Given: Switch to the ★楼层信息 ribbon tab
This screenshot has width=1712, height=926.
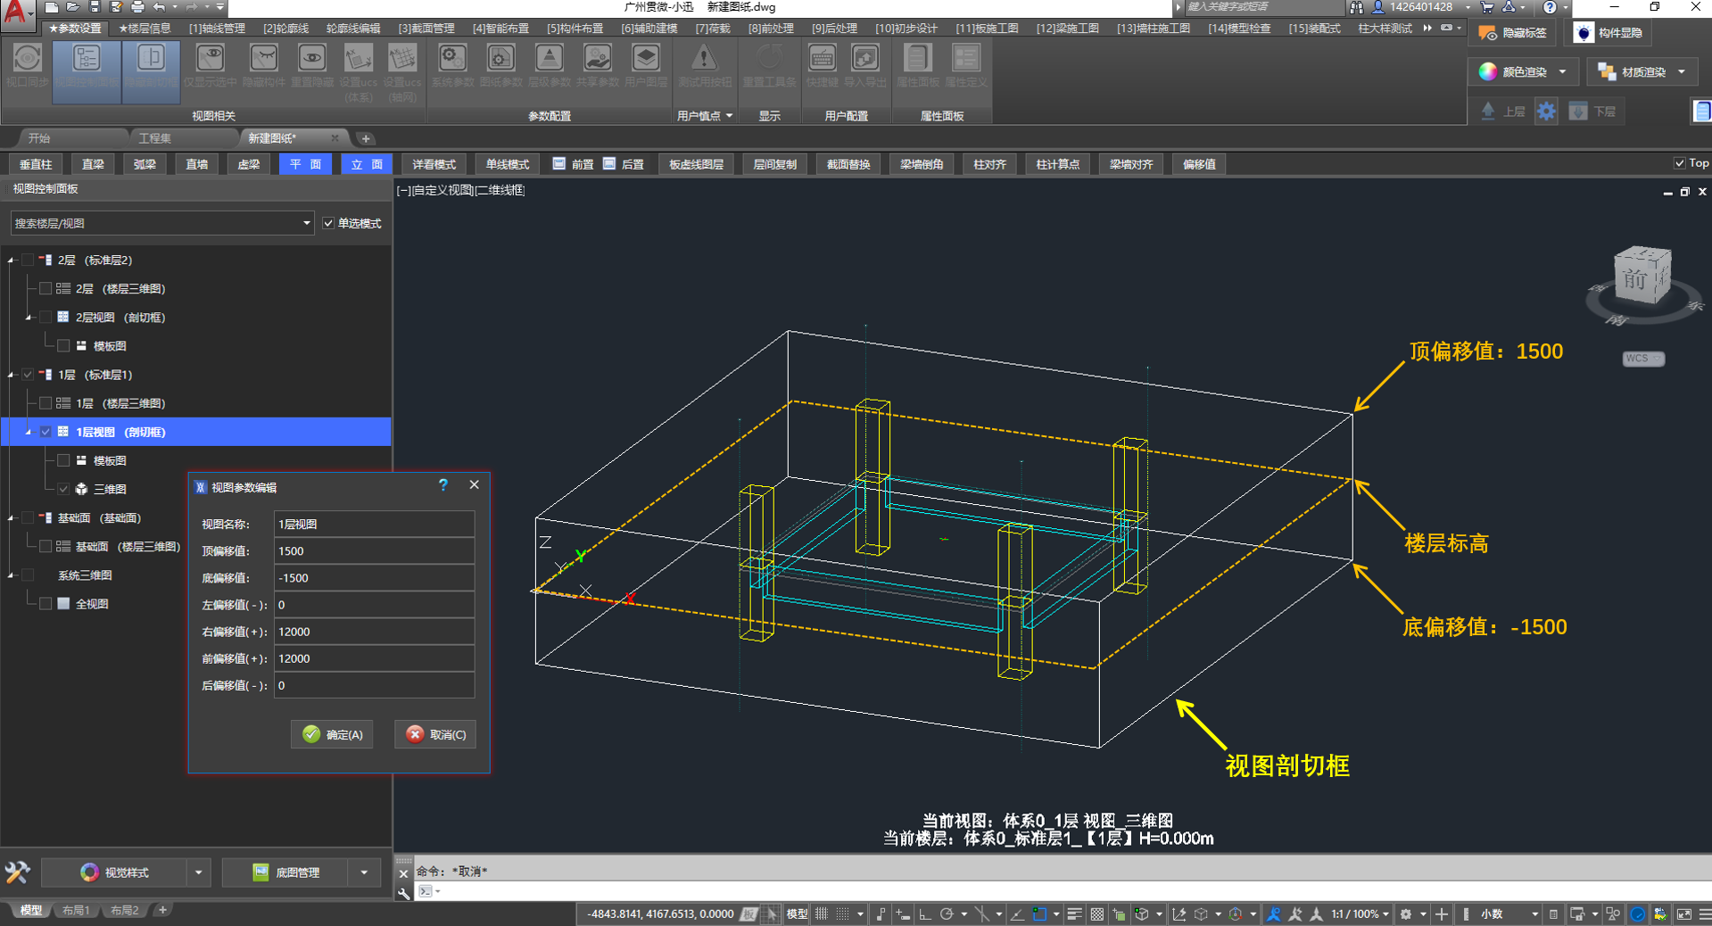Looking at the screenshot, I should coord(144,29).
